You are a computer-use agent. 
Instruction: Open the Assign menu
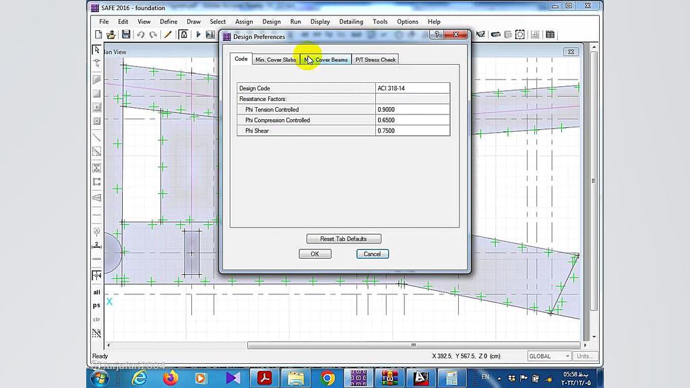[244, 22]
